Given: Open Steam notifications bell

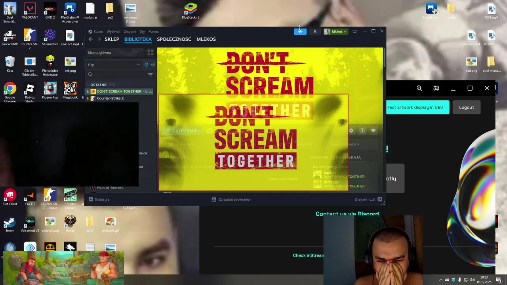Looking at the screenshot, I should [x=315, y=31].
